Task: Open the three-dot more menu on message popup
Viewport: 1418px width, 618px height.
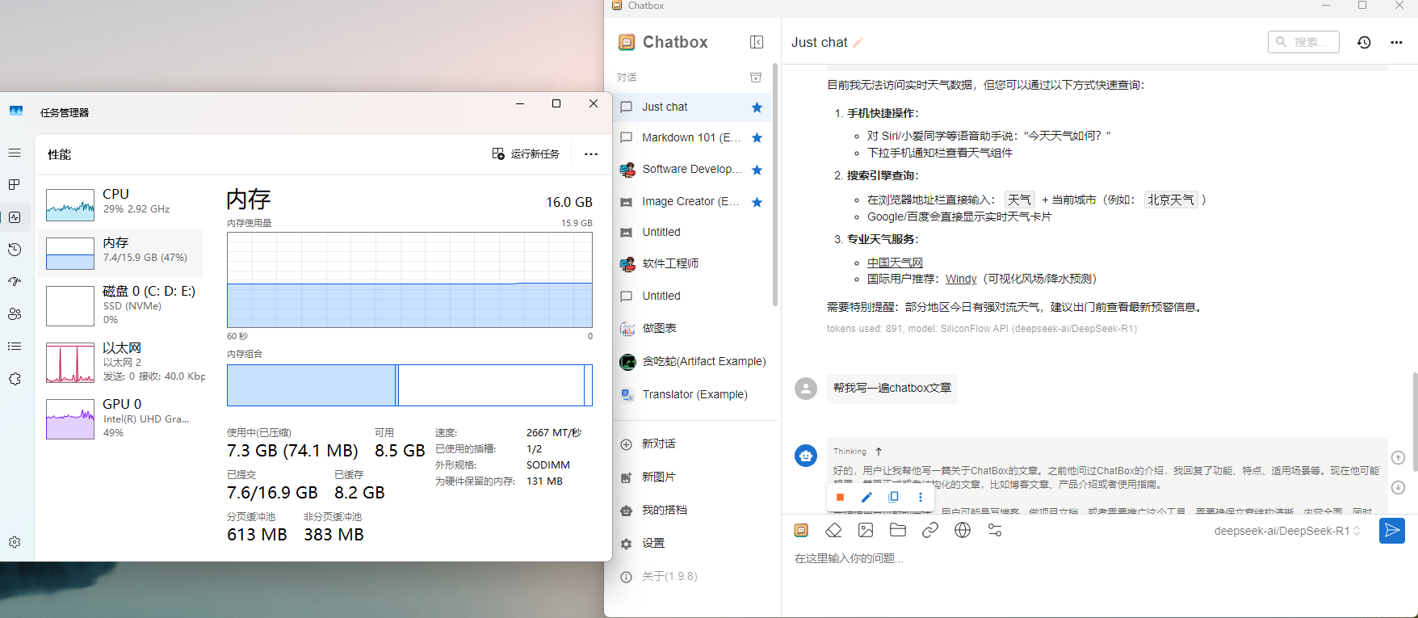Action: (920, 497)
